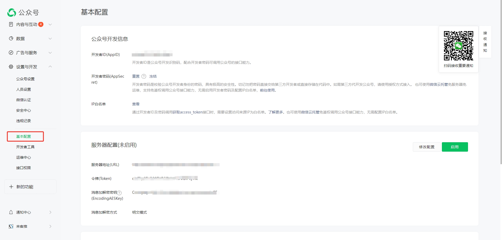Click the help icon next to 消息加解密密钥

coord(119,193)
